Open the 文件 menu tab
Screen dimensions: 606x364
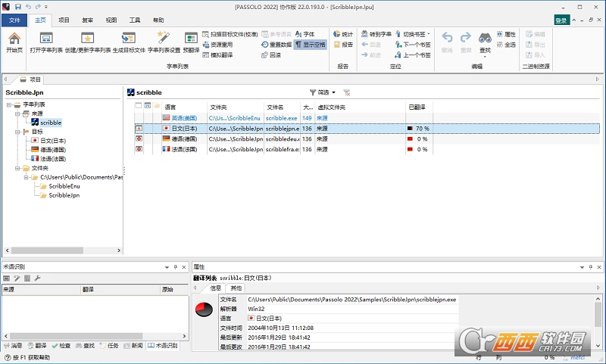pos(14,20)
